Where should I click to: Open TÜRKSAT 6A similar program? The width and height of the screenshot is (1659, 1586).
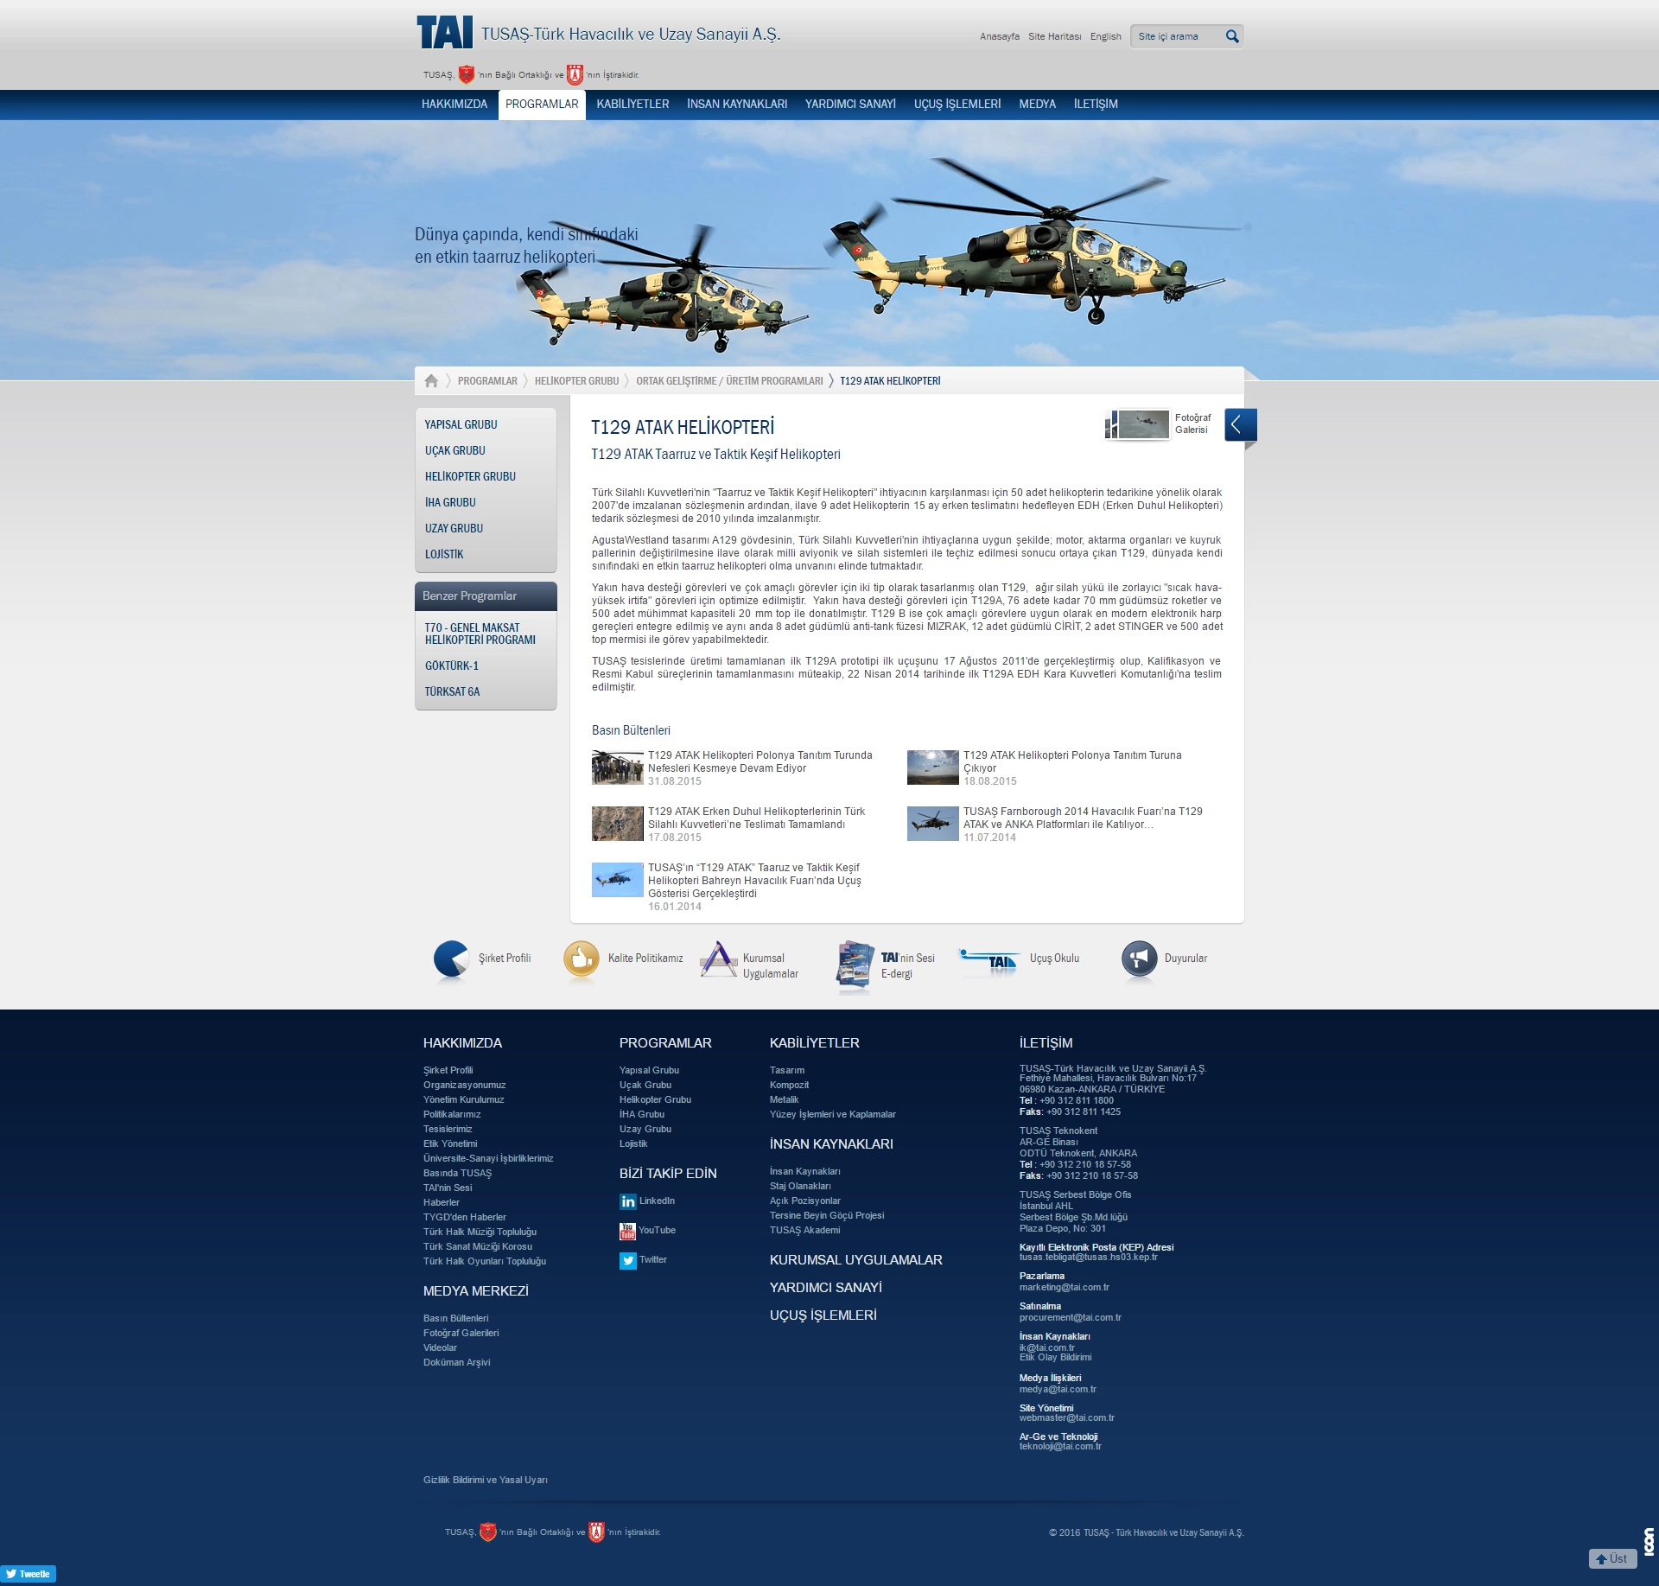[x=452, y=691]
